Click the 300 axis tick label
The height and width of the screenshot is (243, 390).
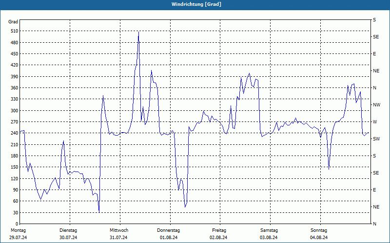[x=15, y=111]
